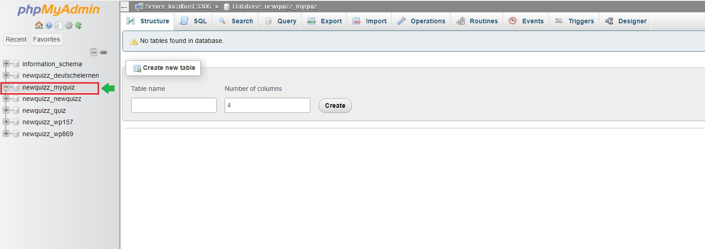Open phpMyAdmin documentation help icon
This screenshot has height=249, width=705.
[x=49, y=26]
